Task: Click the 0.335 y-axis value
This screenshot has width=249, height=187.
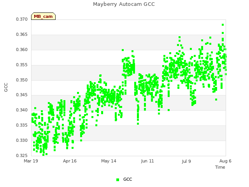Action: [x=22, y=125]
